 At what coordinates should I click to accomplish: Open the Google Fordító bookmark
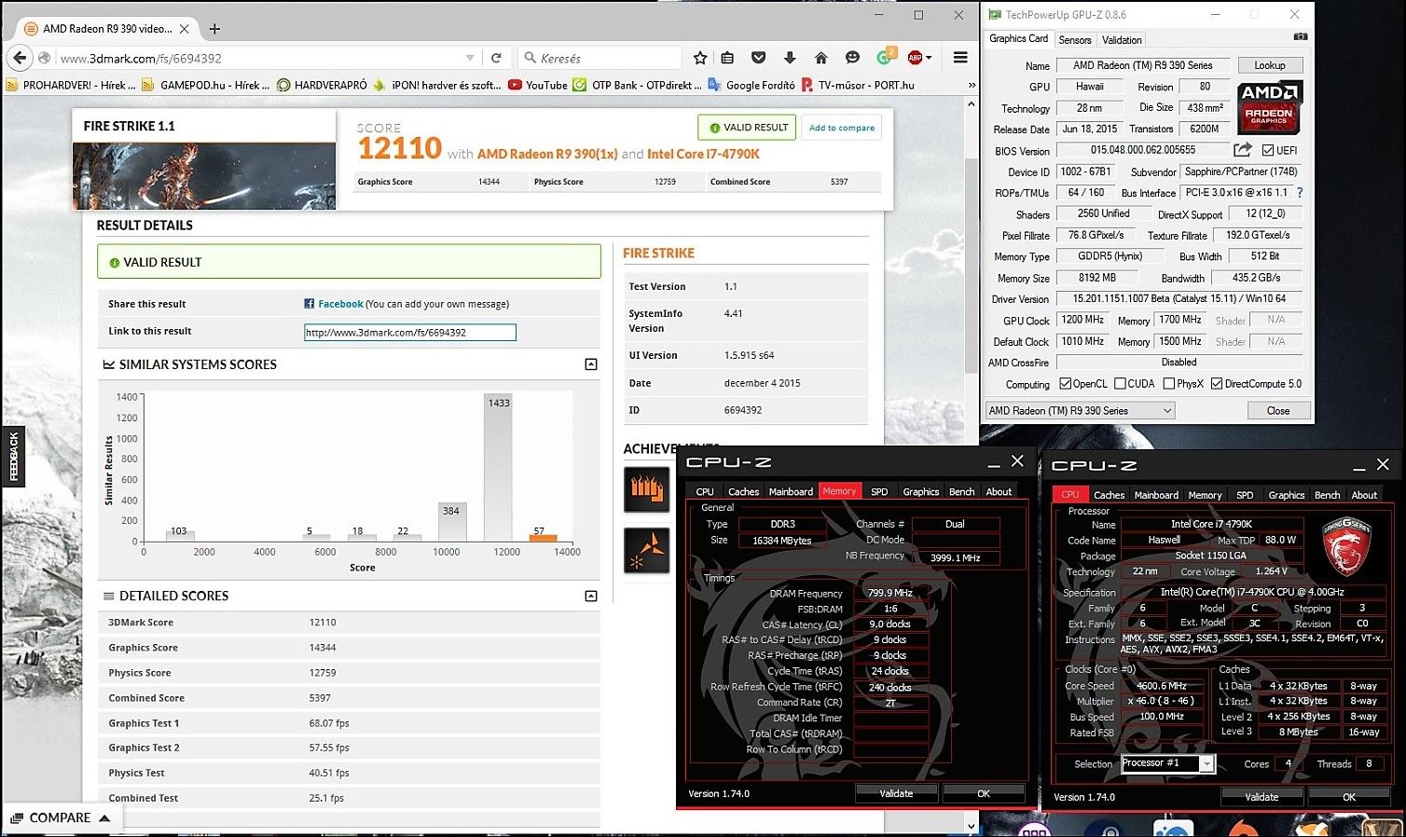click(x=751, y=85)
